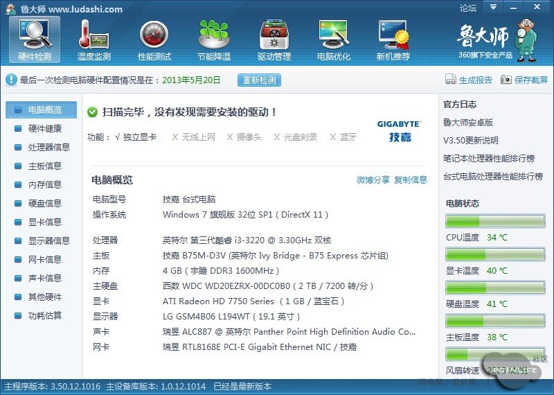Click the ALC887 sound card value
Image resolution: width=554 pixels, height=395 pixels.
click(289, 332)
